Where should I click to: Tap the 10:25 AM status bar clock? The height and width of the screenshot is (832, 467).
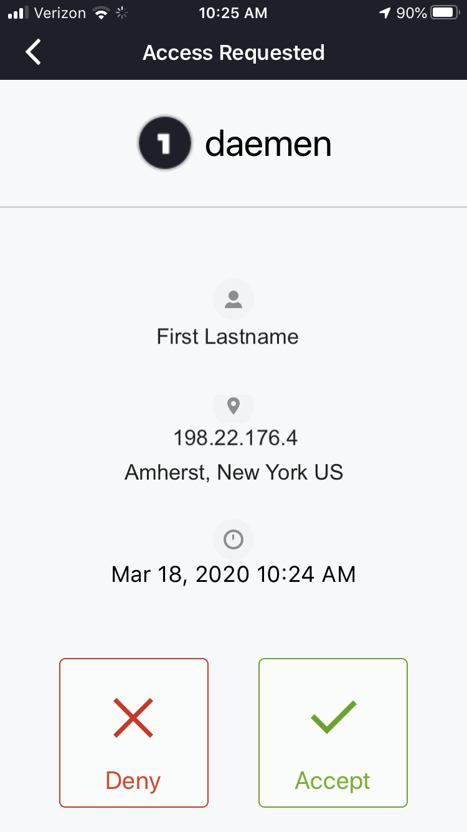tap(233, 13)
